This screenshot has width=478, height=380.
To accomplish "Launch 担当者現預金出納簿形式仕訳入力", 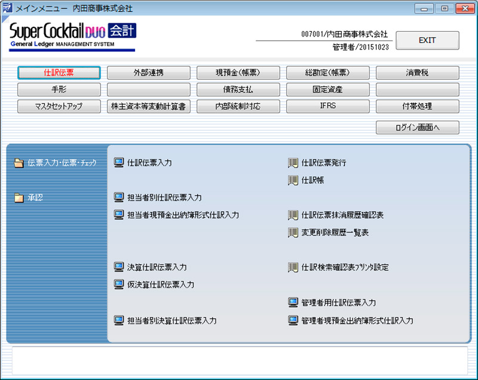I will pos(183,215).
